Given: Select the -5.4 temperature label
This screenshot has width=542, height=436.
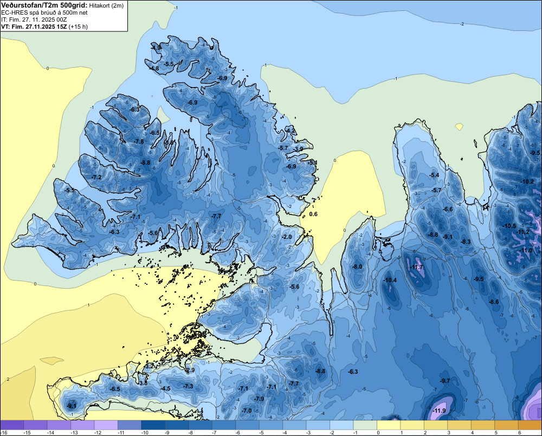Looking at the screenshot, I should pyautogui.click(x=434, y=175).
